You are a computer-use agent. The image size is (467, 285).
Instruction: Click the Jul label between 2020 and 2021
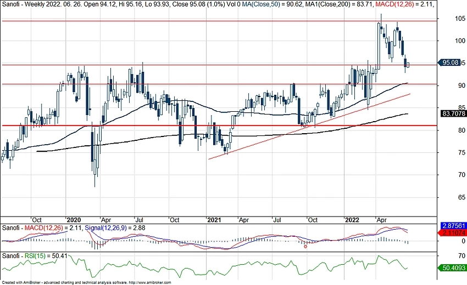pyautogui.click(x=140, y=220)
